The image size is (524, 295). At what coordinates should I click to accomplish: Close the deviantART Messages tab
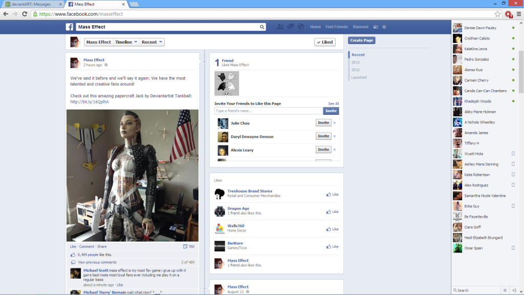coord(60,4)
